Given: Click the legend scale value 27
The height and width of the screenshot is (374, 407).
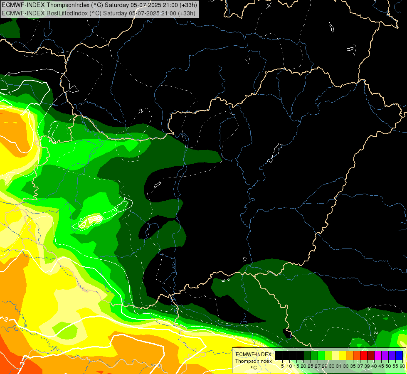Looking at the screenshot, I should pyautogui.click(x=318, y=366).
